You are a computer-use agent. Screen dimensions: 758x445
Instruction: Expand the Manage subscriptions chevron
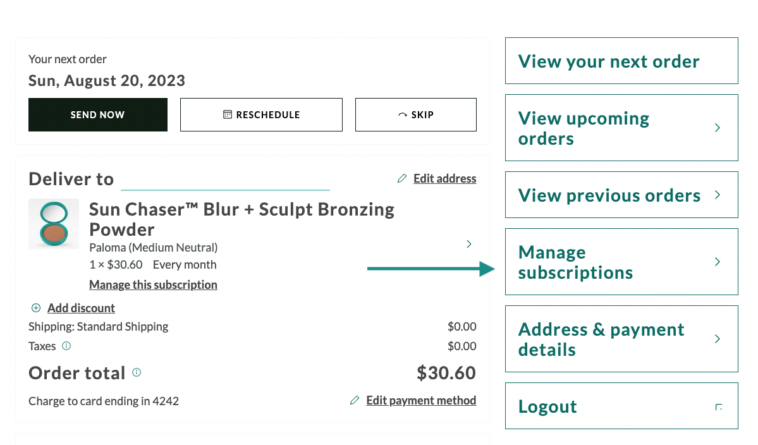717,262
